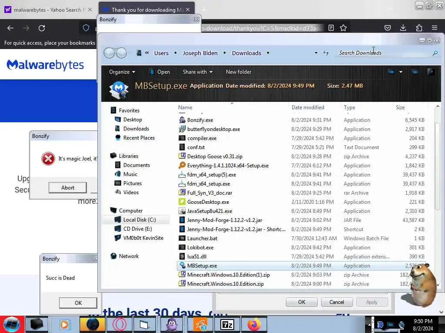
Task: Open the Bonzify.exe file icon
Action: click(182, 120)
